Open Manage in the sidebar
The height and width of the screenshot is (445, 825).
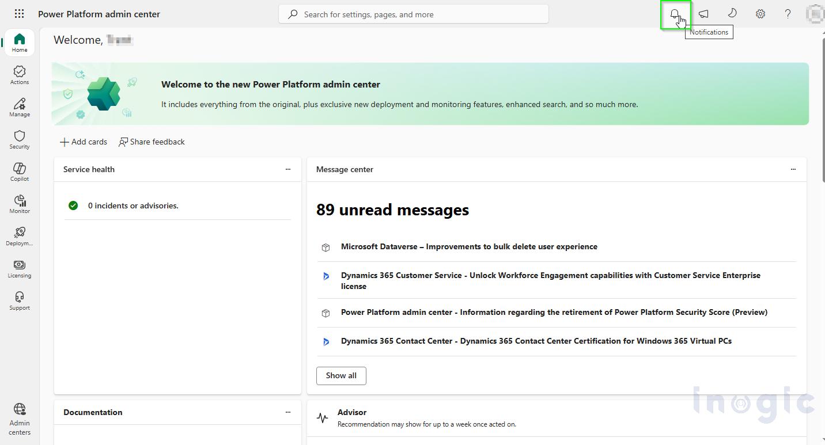pyautogui.click(x=20, y=107)
